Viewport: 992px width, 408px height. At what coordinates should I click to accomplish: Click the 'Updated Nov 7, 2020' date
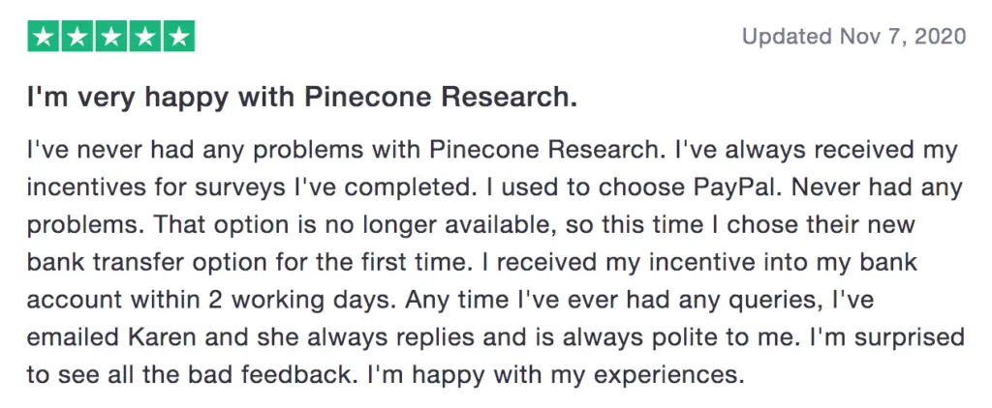tap(853, 36)
